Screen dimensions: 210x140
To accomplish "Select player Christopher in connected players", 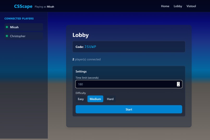I will pos(24,36).
